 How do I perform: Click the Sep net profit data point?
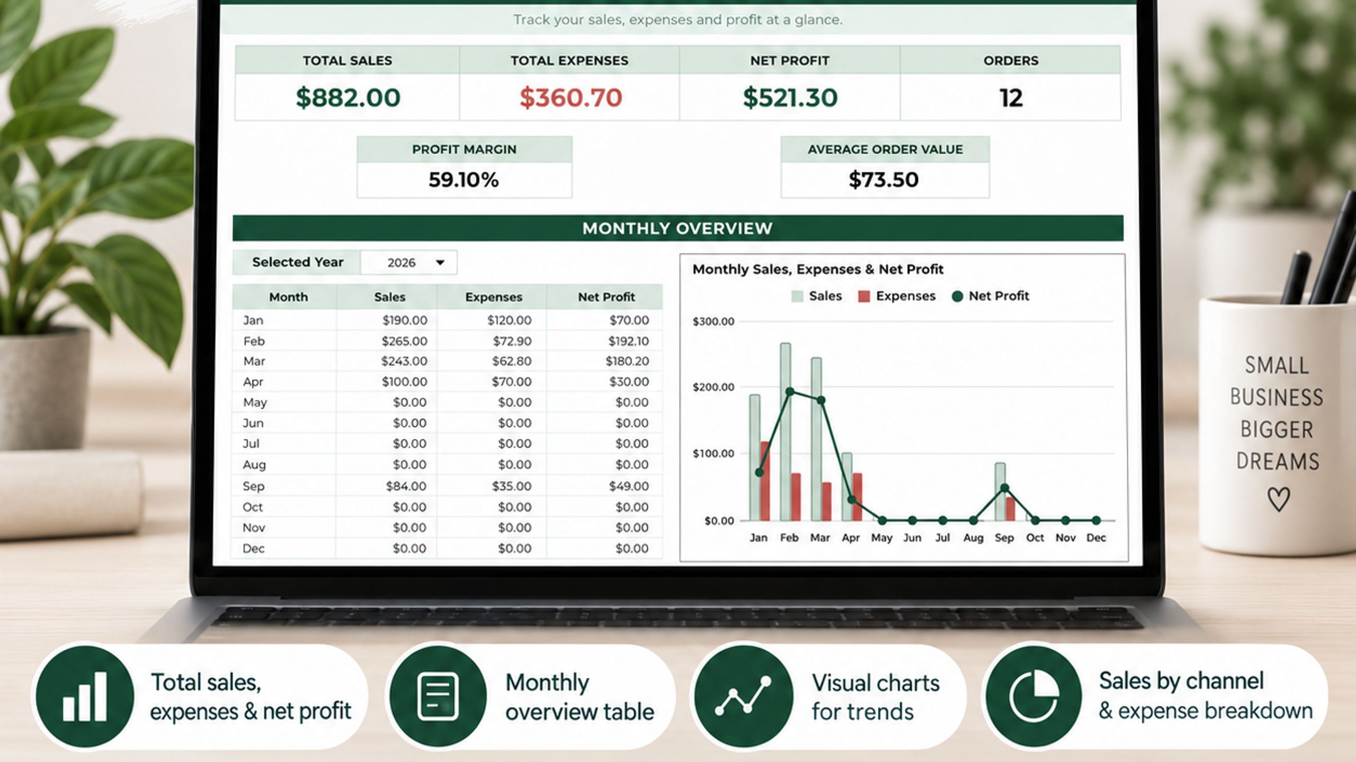click(1004, 488)
